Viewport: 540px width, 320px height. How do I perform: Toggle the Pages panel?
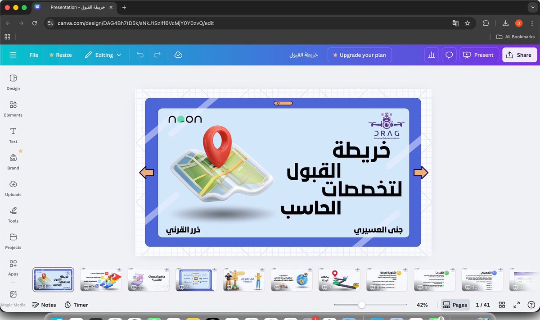455,305
